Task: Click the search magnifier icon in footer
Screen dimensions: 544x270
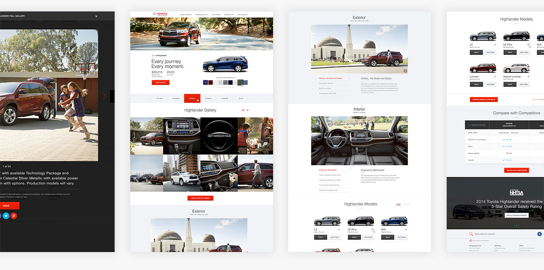Action: pos(471,234)
